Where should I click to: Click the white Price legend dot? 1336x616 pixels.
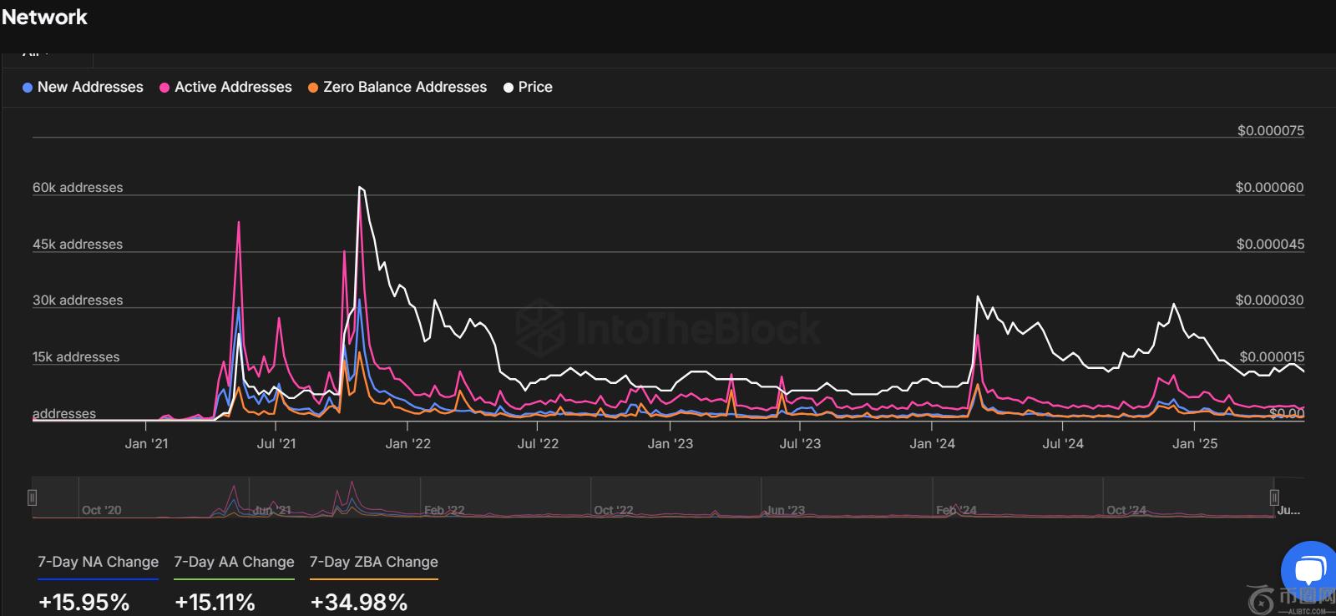(508, 88)
